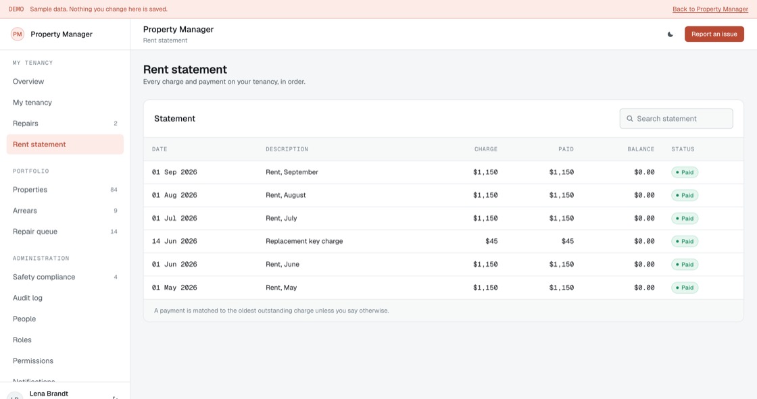Image resolution: width=757 pixels, height=399 pixels.
Task: Click the search magnifier icon in the statement box
Action: (629, 119)
